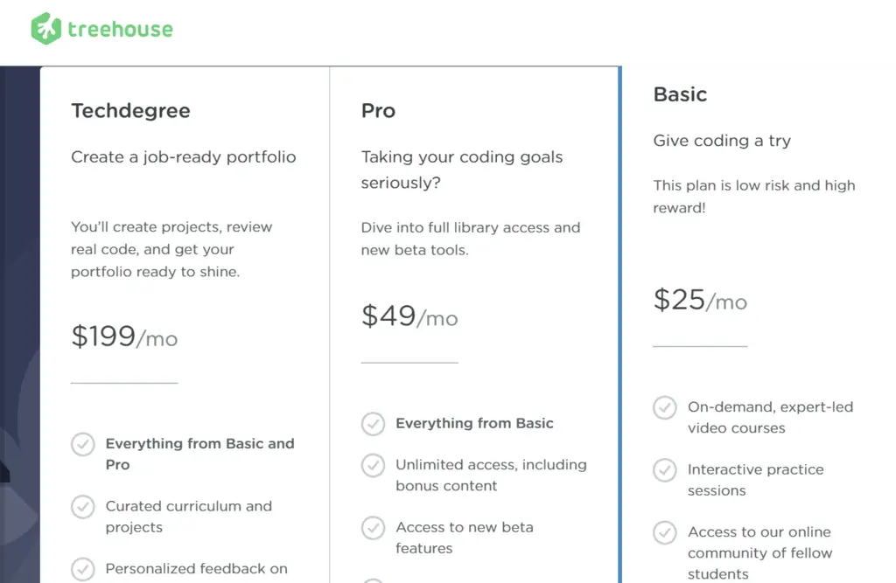This screenshot has height=583, width=896.
Task: Click the Treehouse leaf logo icon
Action: coord(46,27)
